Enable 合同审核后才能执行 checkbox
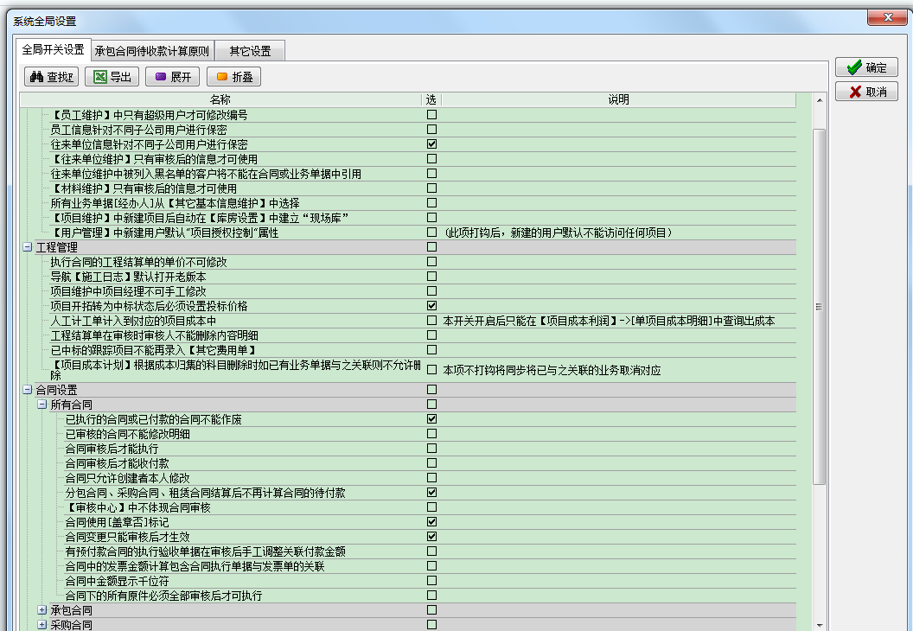 coord(431,449)
